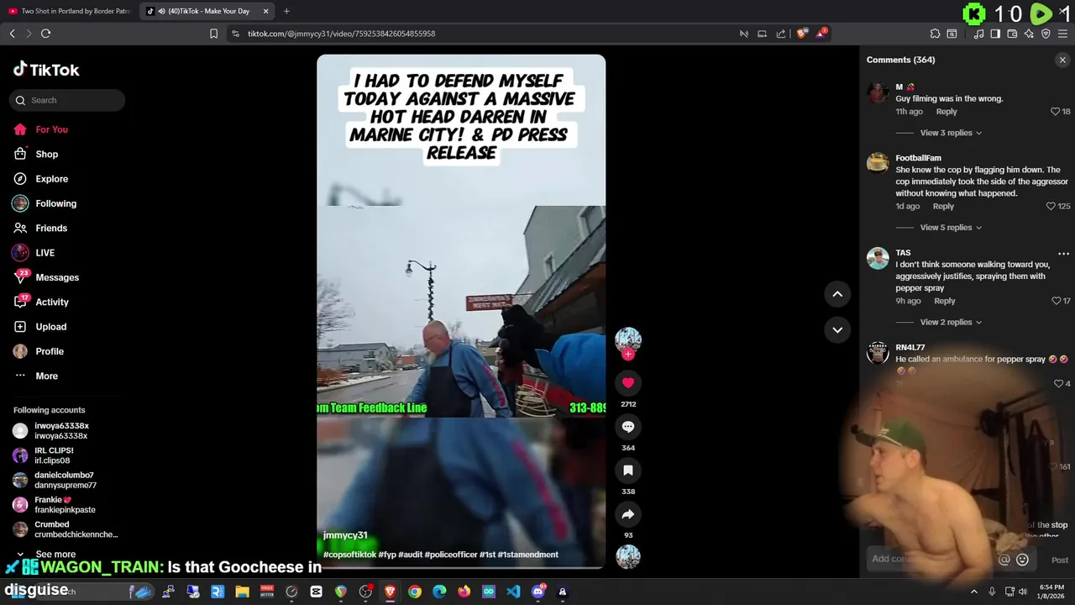Open comments via the speech bubble icon

[x=627, y=427]
